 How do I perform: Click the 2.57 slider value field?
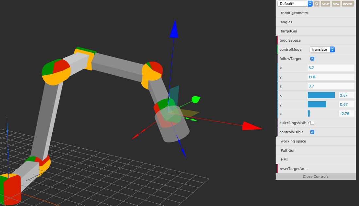347,95
